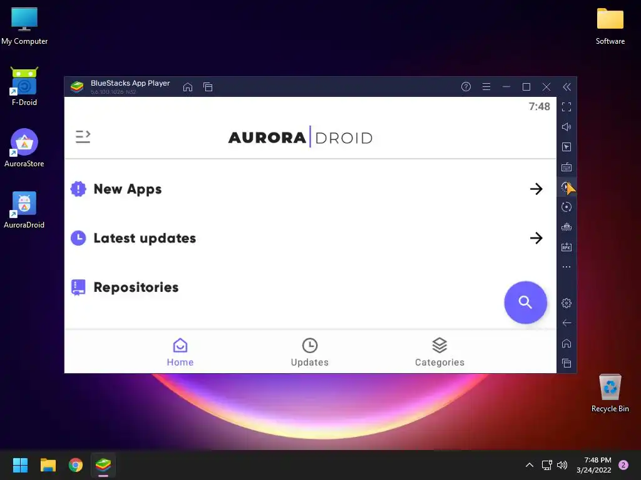Open BlueStacks settings gear
Viewport: 641px width, 480px height.
[566, 303]
